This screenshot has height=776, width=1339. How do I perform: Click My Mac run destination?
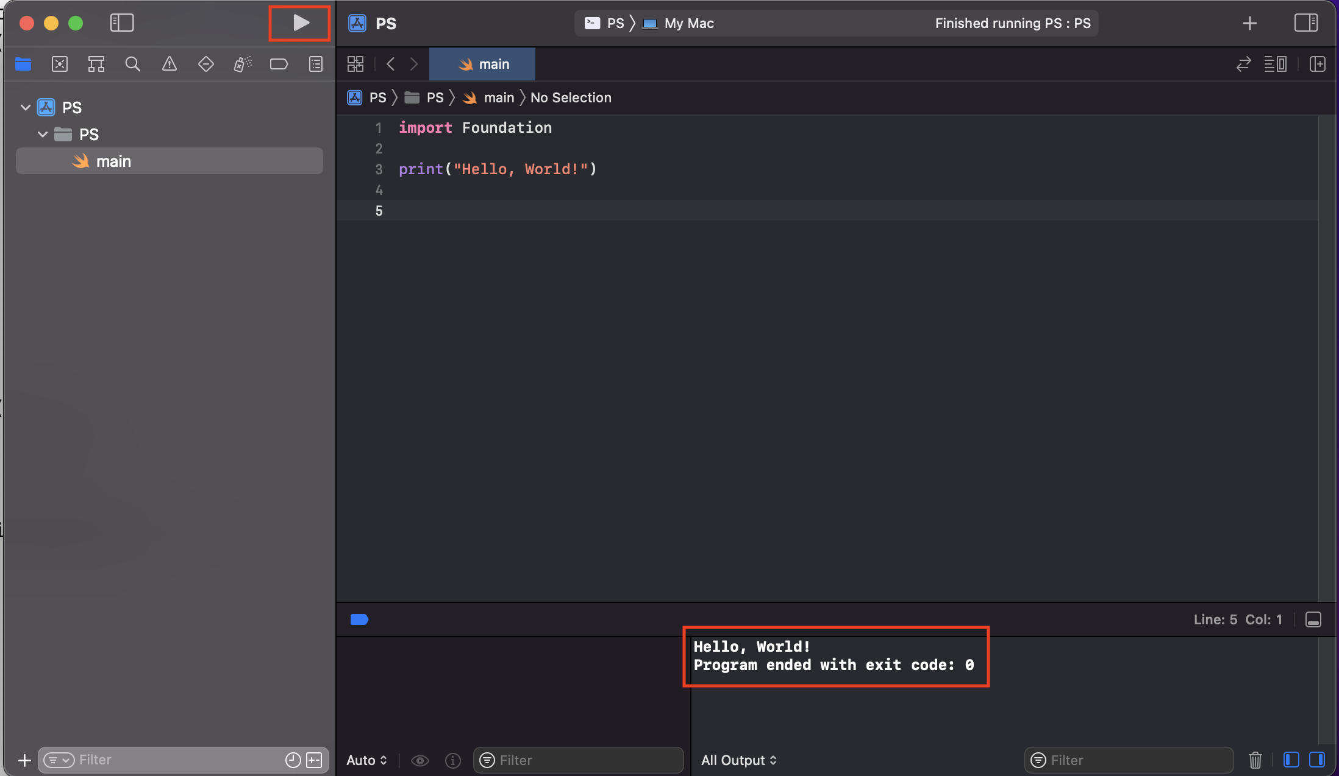(688, 23)
